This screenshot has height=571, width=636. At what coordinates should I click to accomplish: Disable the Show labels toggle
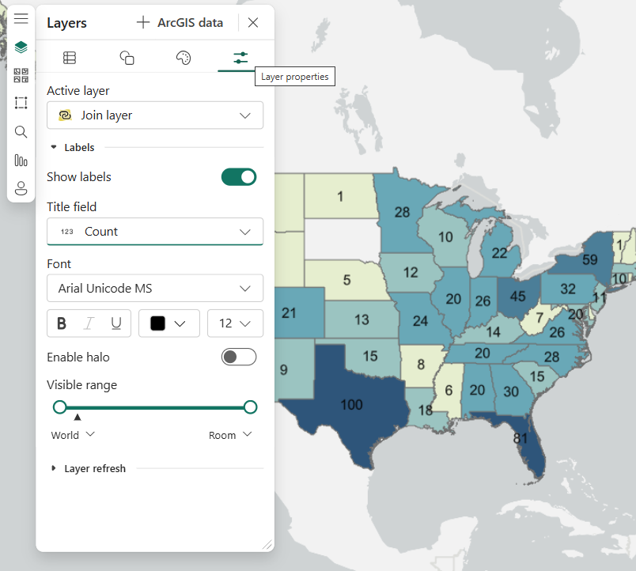[x=239, y=176]
